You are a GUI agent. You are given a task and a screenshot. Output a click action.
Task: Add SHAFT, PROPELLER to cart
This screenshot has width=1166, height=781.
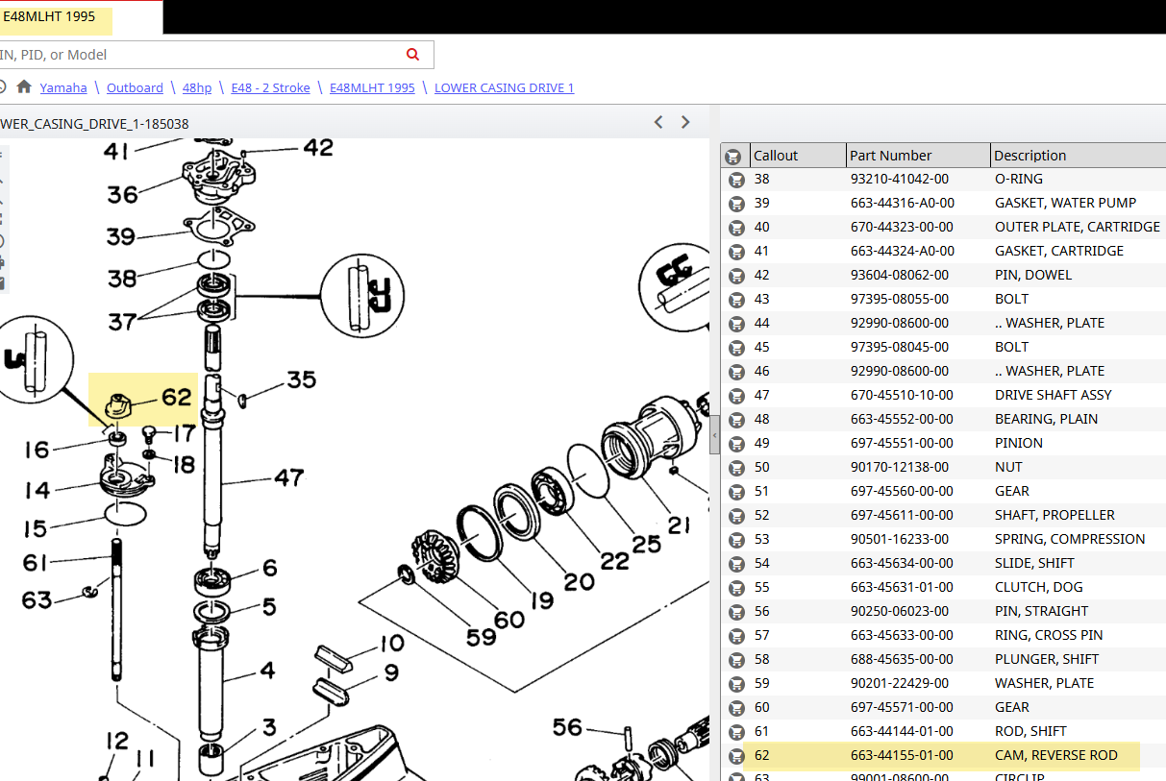(x=736, y=516)
